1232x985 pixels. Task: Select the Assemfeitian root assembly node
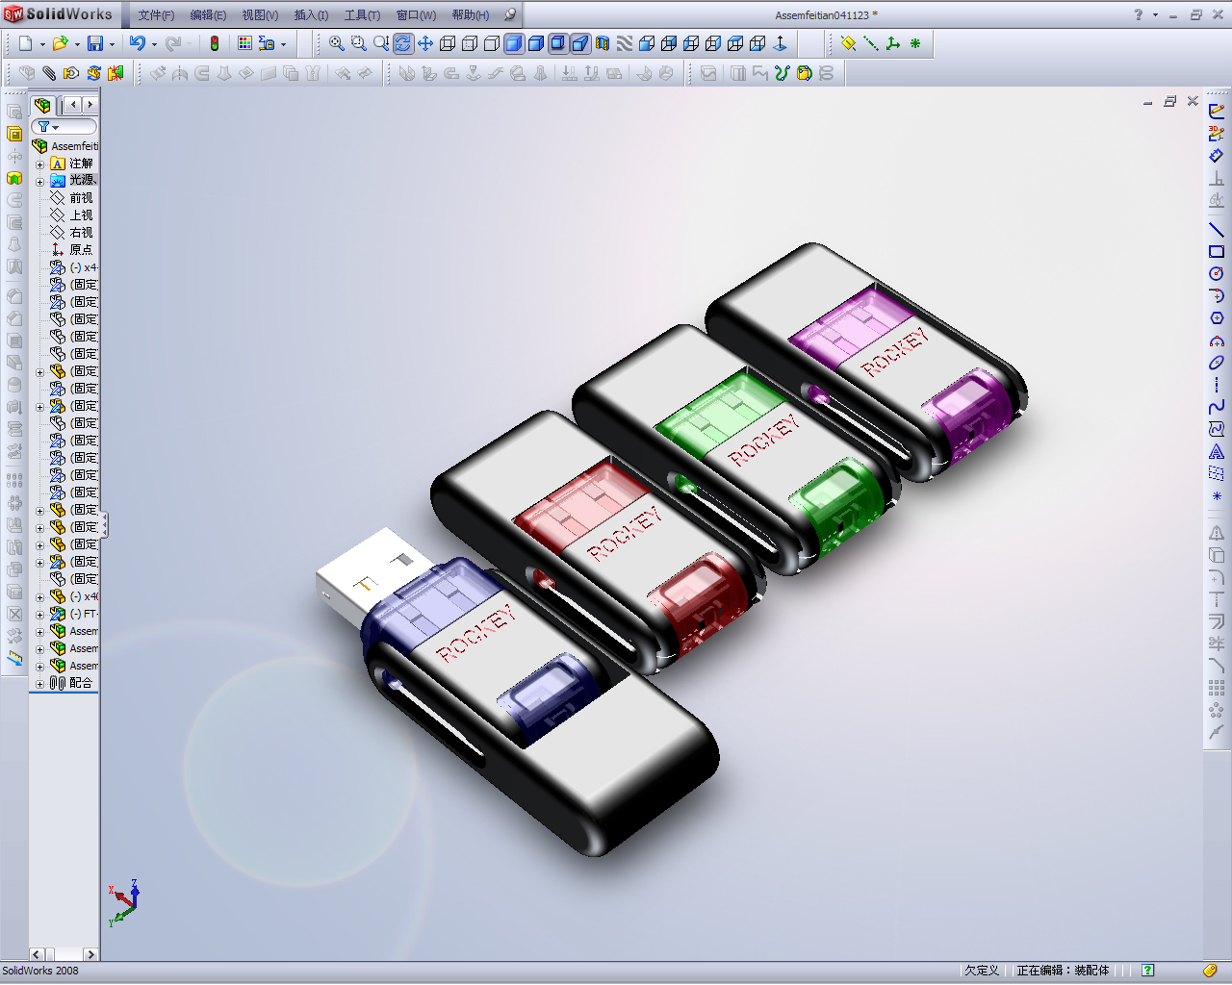click(x=65, y=146)
